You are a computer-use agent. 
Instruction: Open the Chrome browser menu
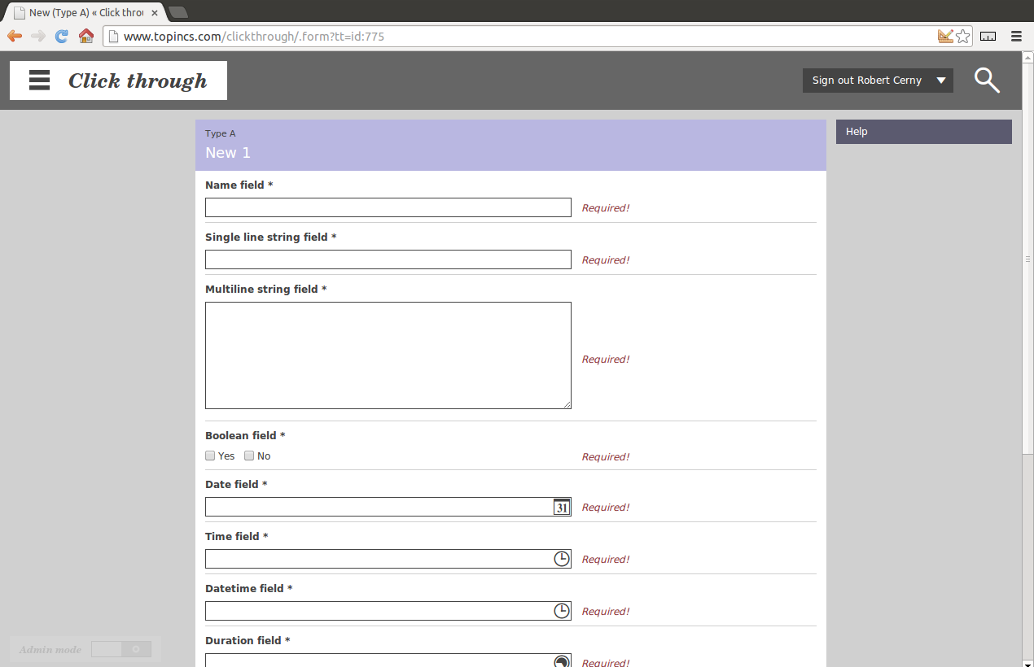pyautogui.click(x=1015, y=36)
